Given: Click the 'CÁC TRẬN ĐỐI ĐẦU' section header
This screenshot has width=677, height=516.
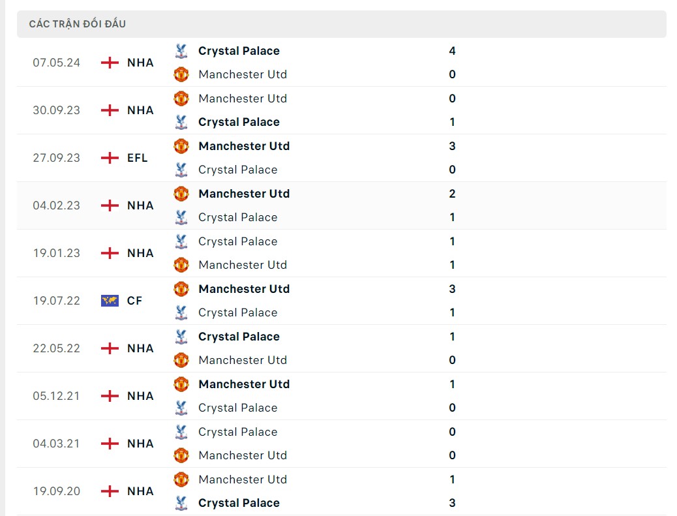Looking at the screenshot, I should pyautogui.click(x=78, y=24).
